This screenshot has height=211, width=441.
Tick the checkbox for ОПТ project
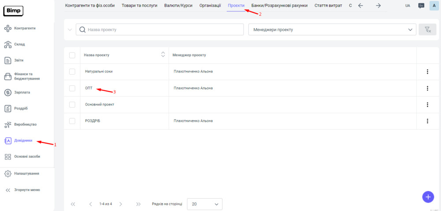[72, 88]
